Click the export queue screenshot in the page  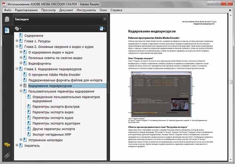(161, 94)
